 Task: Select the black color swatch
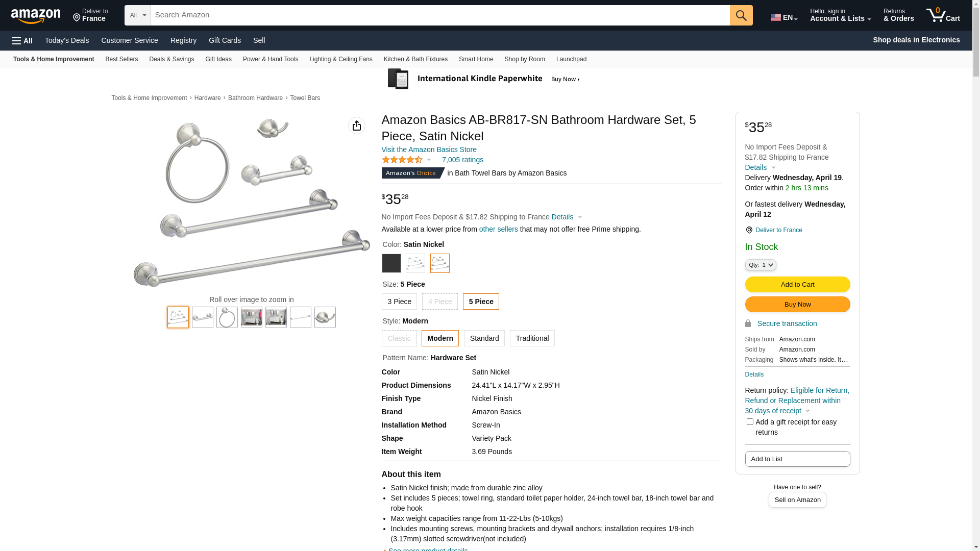(x=391, y=263)
